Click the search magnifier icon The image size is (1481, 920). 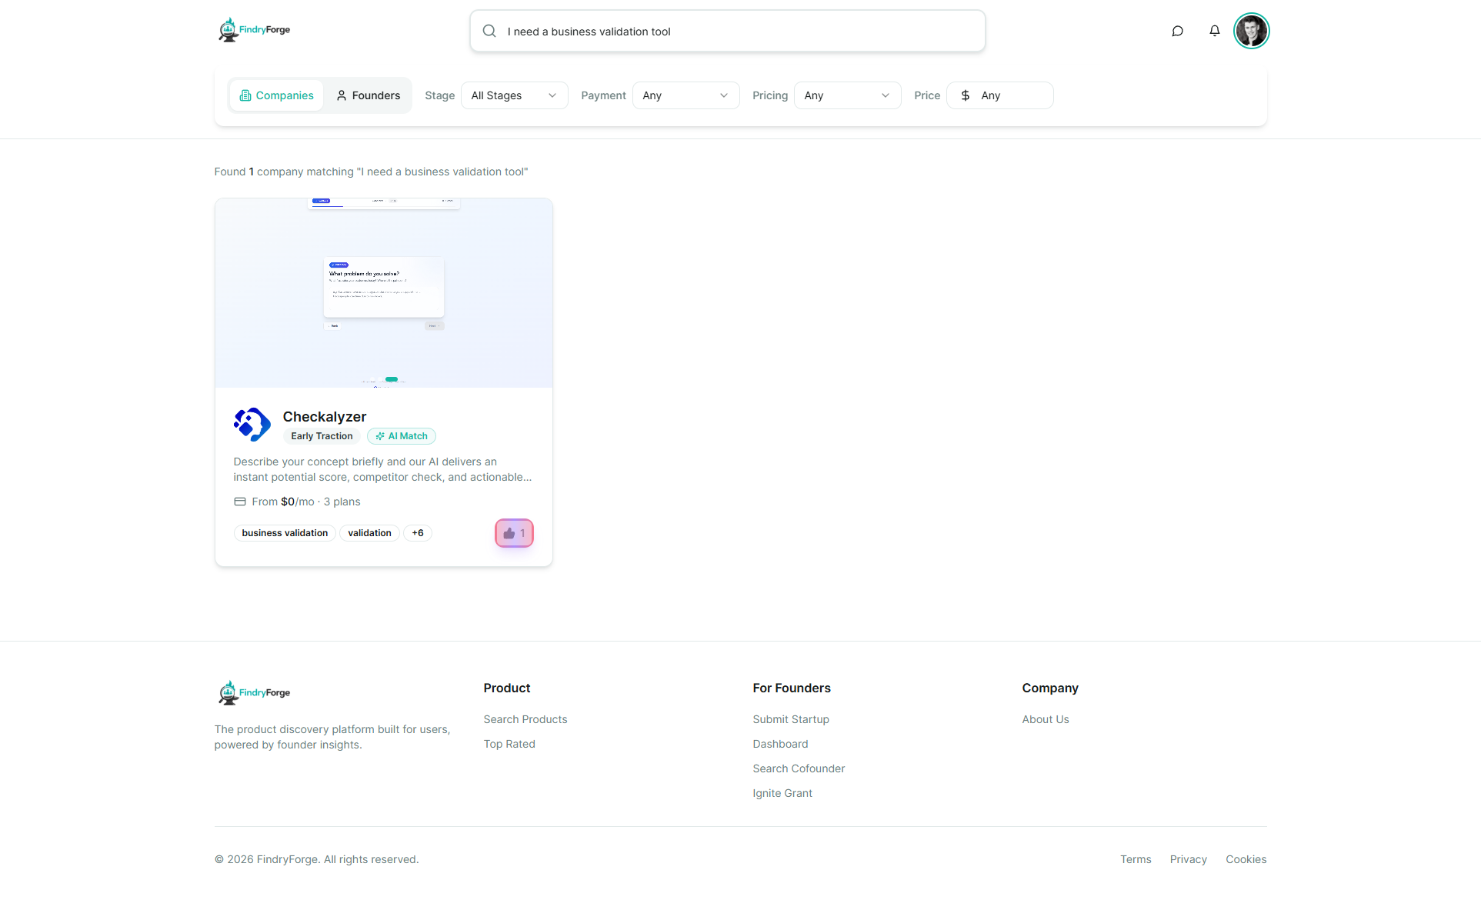tap(489, 32)
